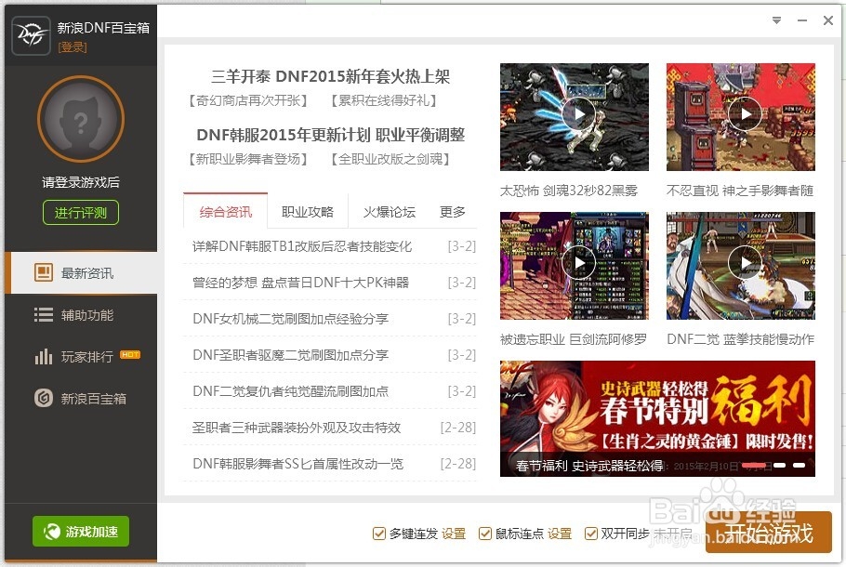Click the 新浪DNF百宝箱 title text
The image size is (846, 567).
point(103,28)
